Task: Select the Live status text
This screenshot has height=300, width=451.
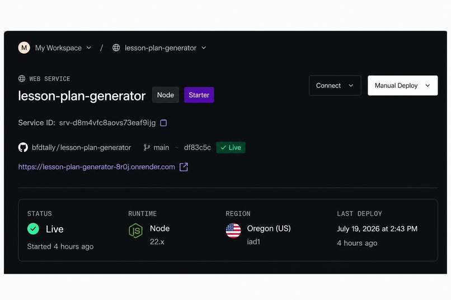Action: (55, 229)
